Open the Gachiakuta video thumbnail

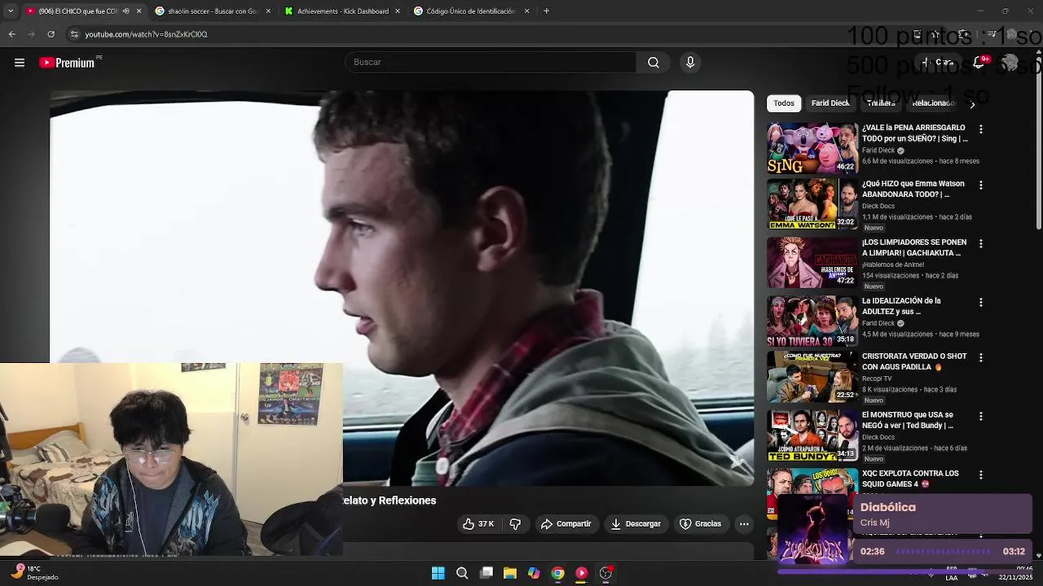pos(812,263)
